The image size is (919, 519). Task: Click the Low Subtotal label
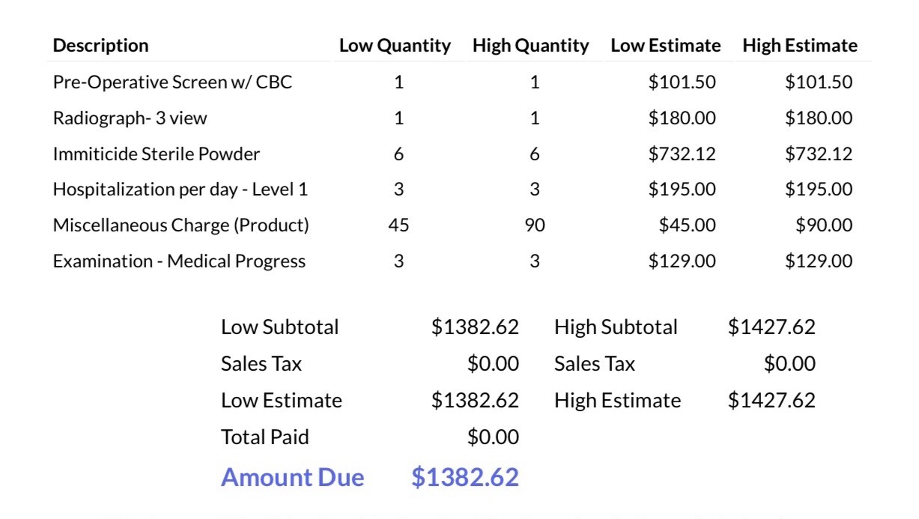(279, 327)
